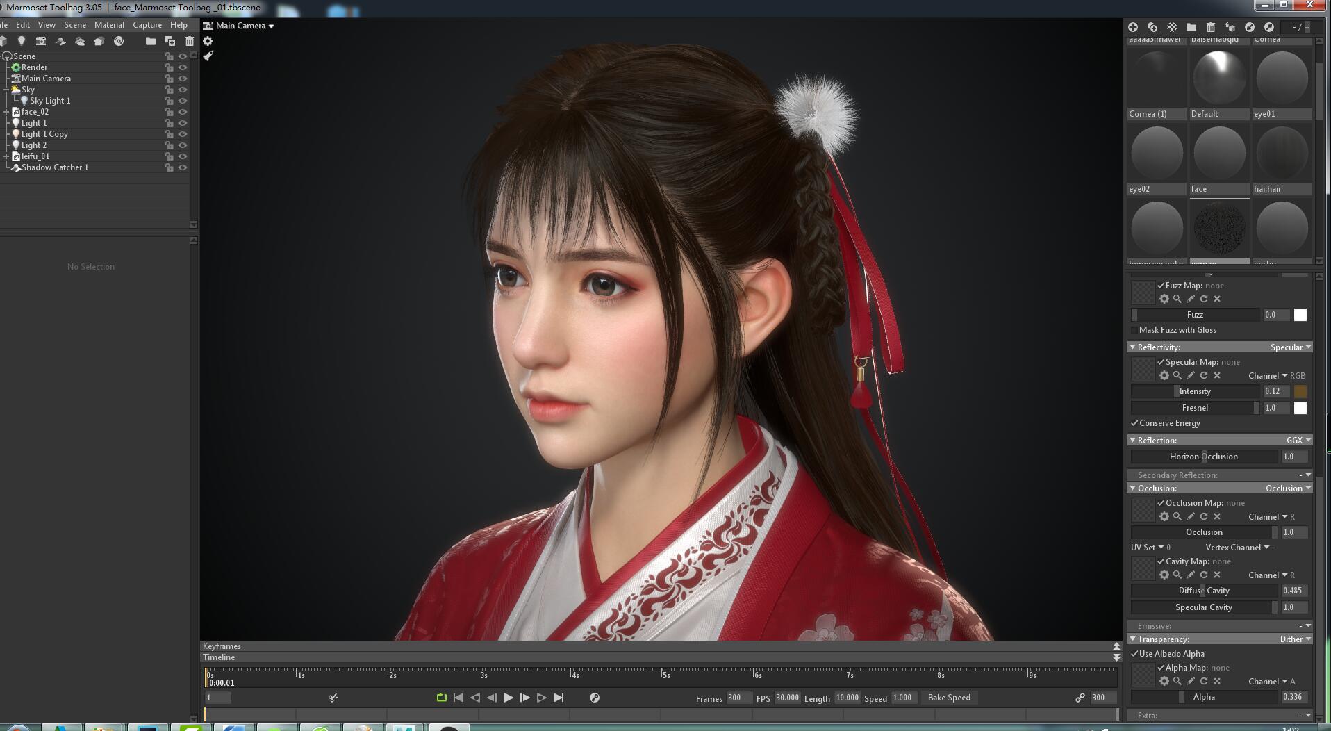Jump to the first frame

[458, 698]
